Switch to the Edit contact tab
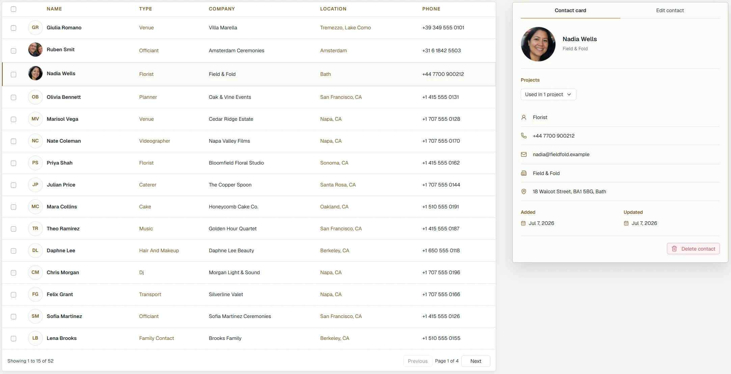731x374 pixels. coord(670,10)
